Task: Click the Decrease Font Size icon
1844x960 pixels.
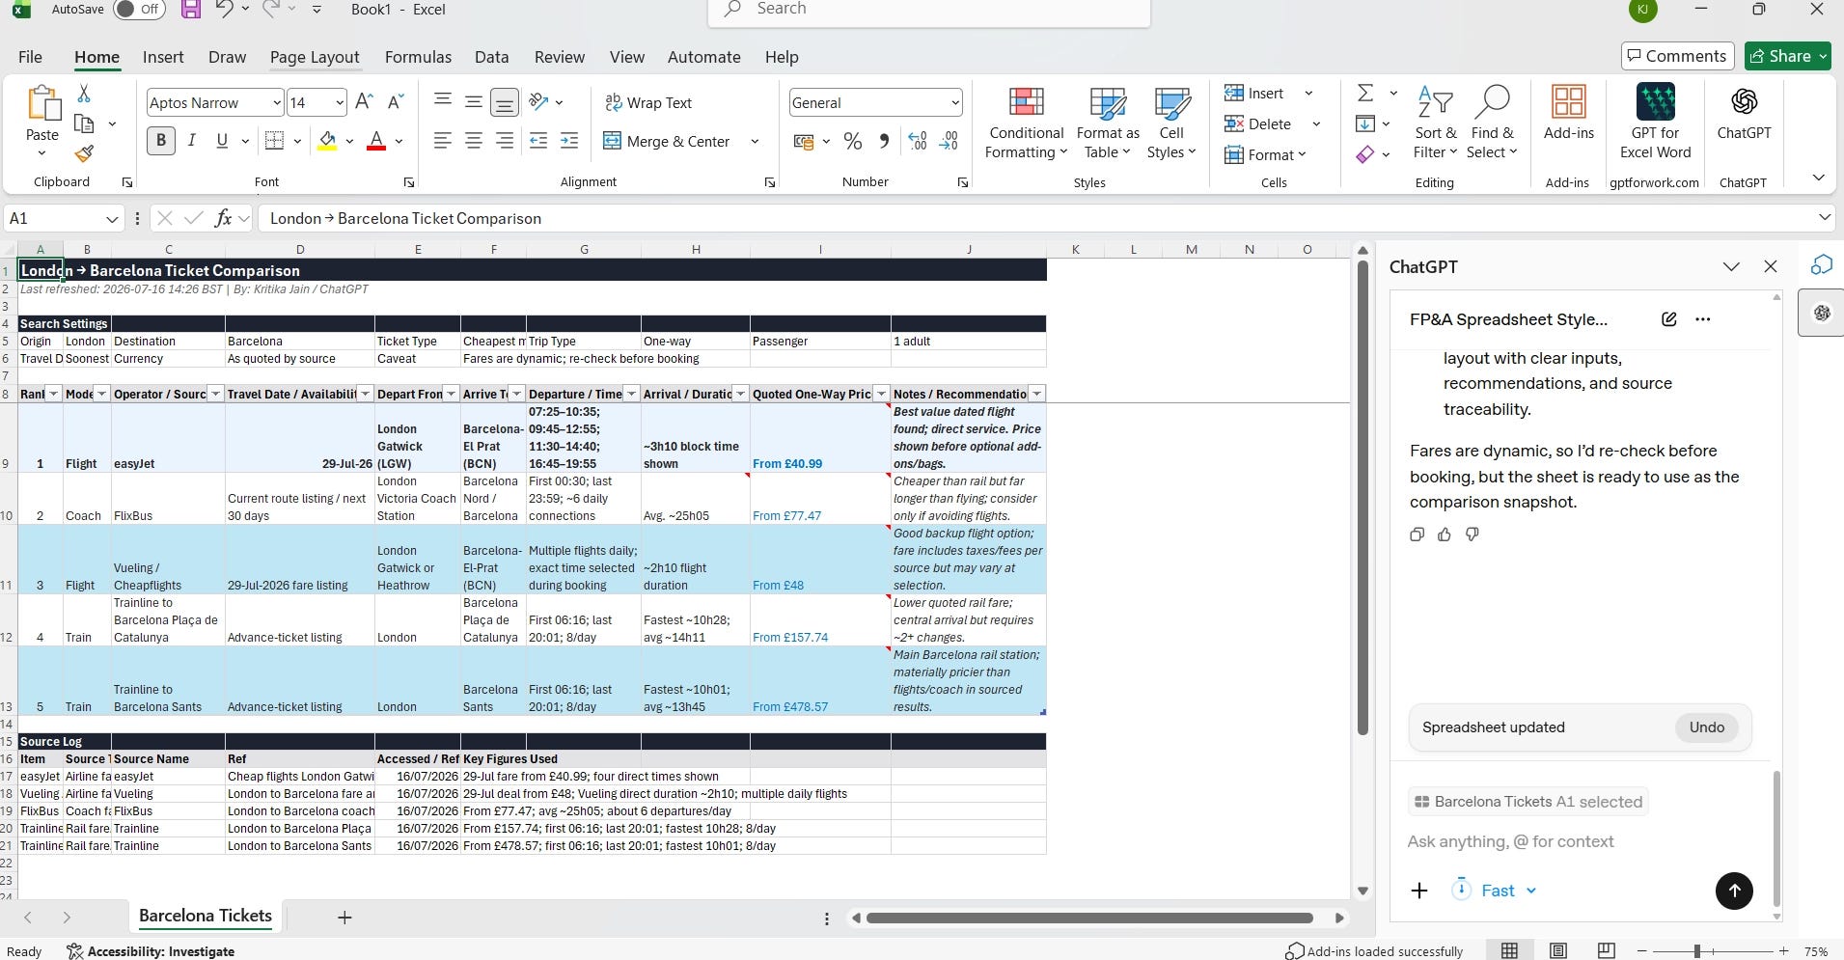Action: click(x=395, y=102)
